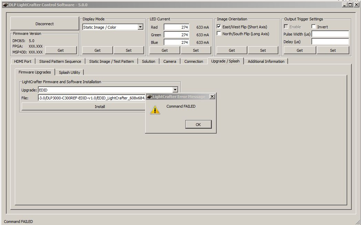This screenshot has width=361, height=225.
Task: Click the warning icon in error dialog
Action: 155,110
